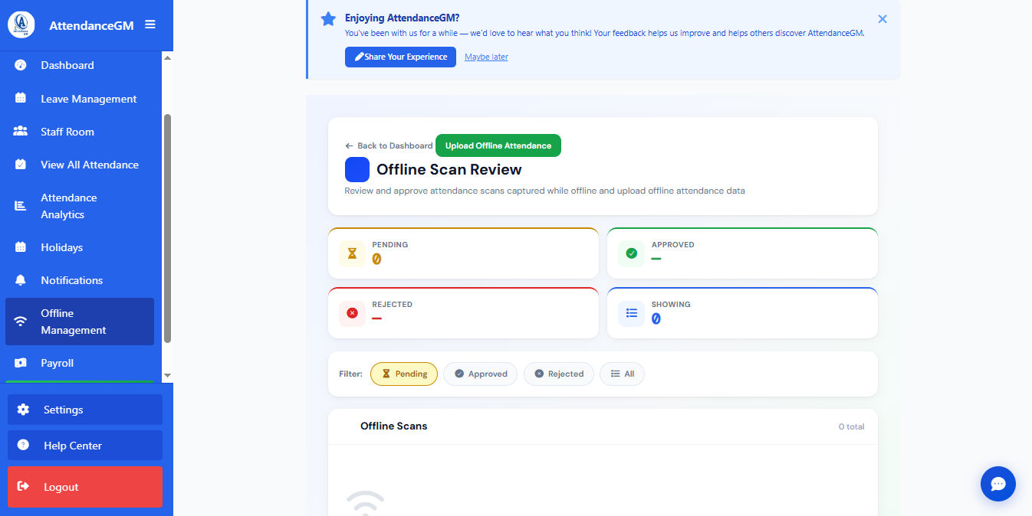Screen dimensions: 1032x516
Task: Click the blue Offline Scan Review icon
Action: (357, 169)
